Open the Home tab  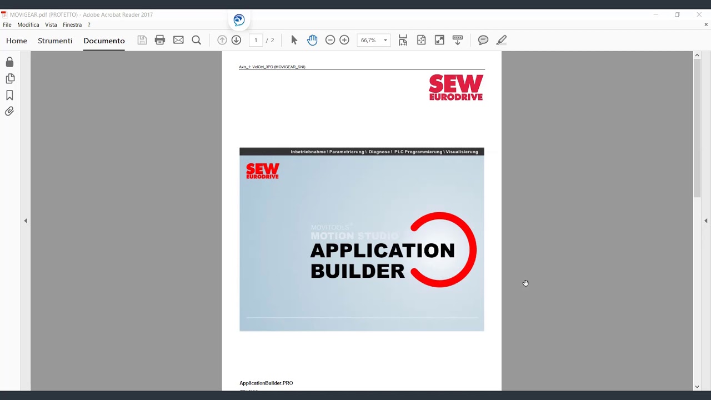(x=17, y=41)
